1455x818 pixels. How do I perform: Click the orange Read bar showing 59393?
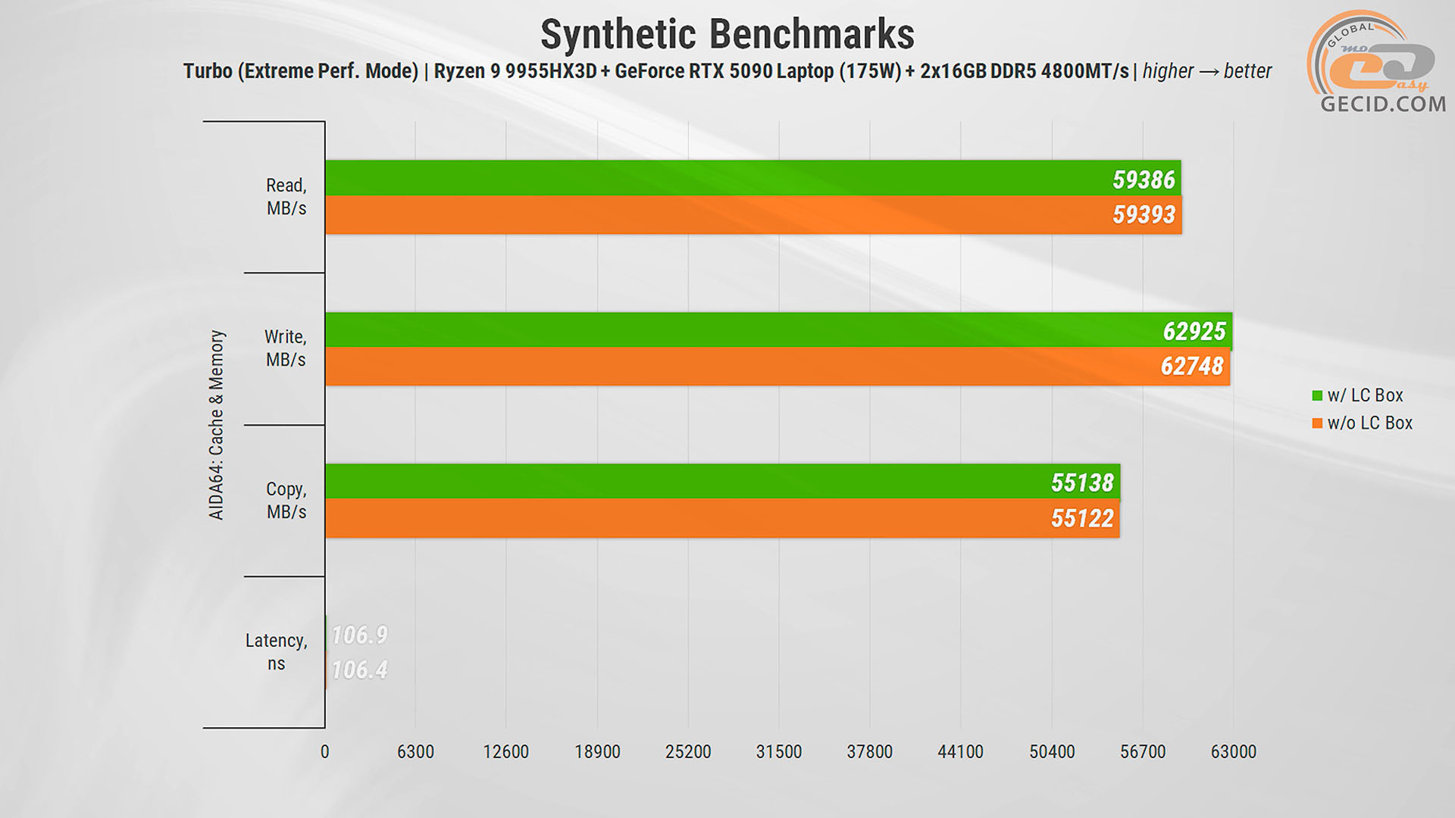[753, 215]
